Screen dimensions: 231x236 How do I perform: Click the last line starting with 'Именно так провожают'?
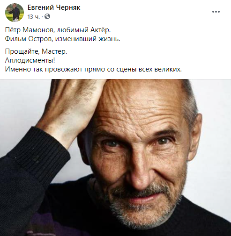coord(93,69)
